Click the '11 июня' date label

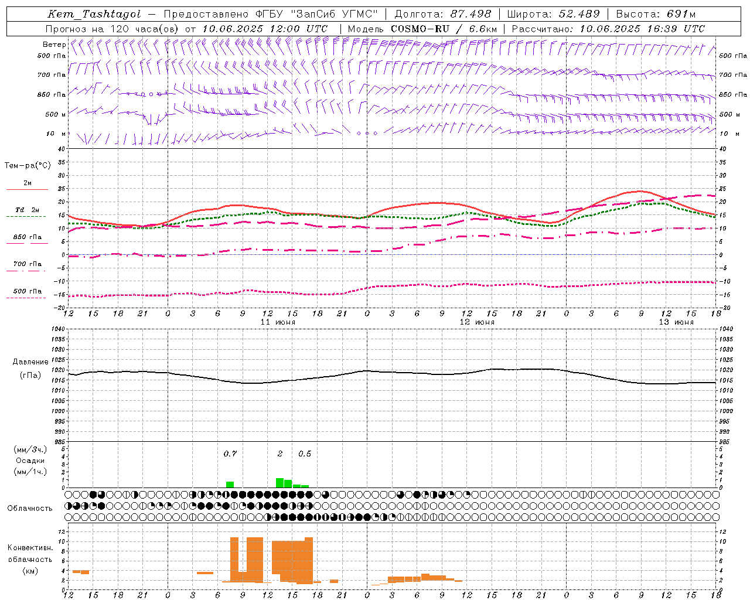click(x=278, y=322)
